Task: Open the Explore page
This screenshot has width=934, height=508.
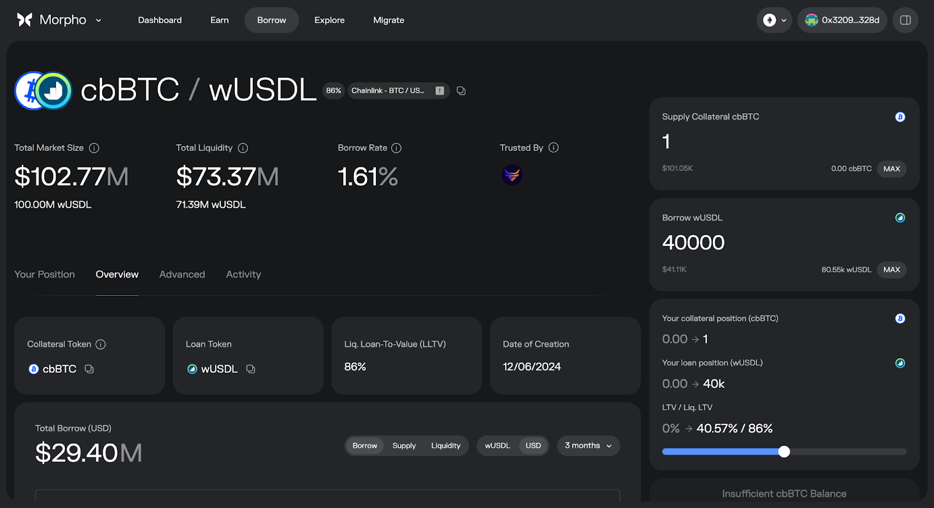Action: 329,20
